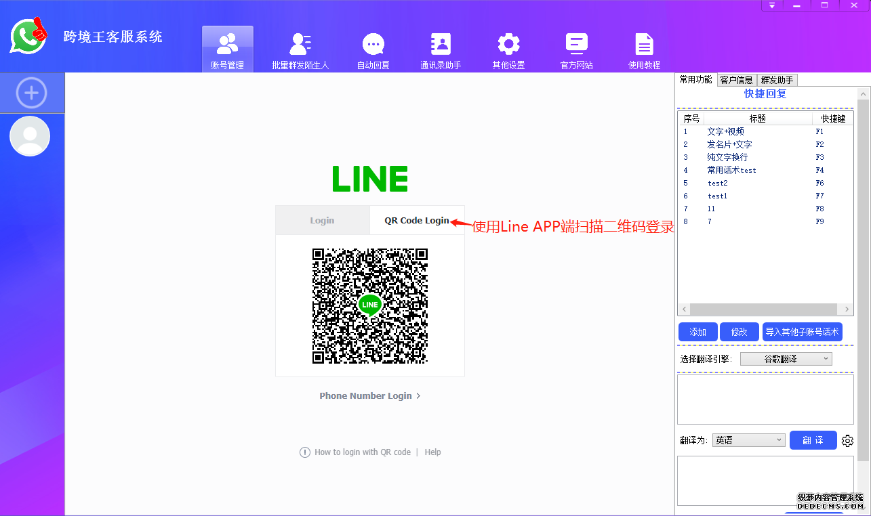The height and width of the screenshot is (516, 871).
Task: Open the 谷歌翻译 translation engine dropdown
Action: tap(786, 358)
